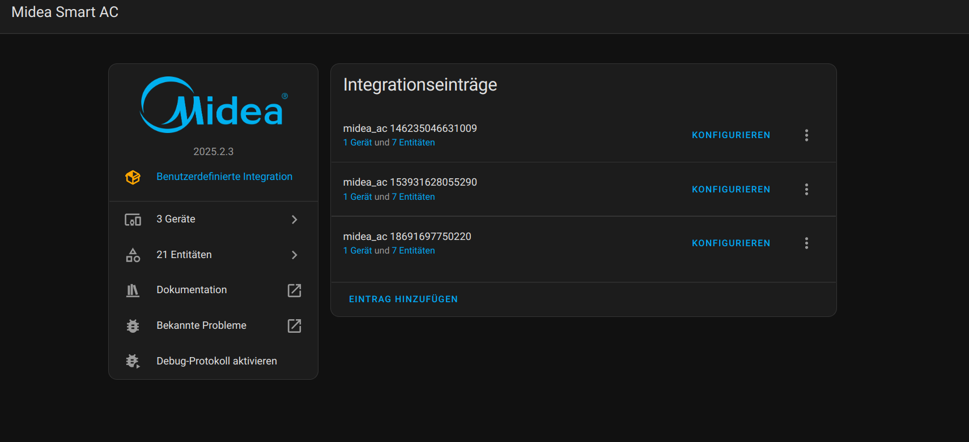Click the devices icon beside 3 Geräte
Image resolution: width=969 pixels, height=442 pixels.
[133, 220]
